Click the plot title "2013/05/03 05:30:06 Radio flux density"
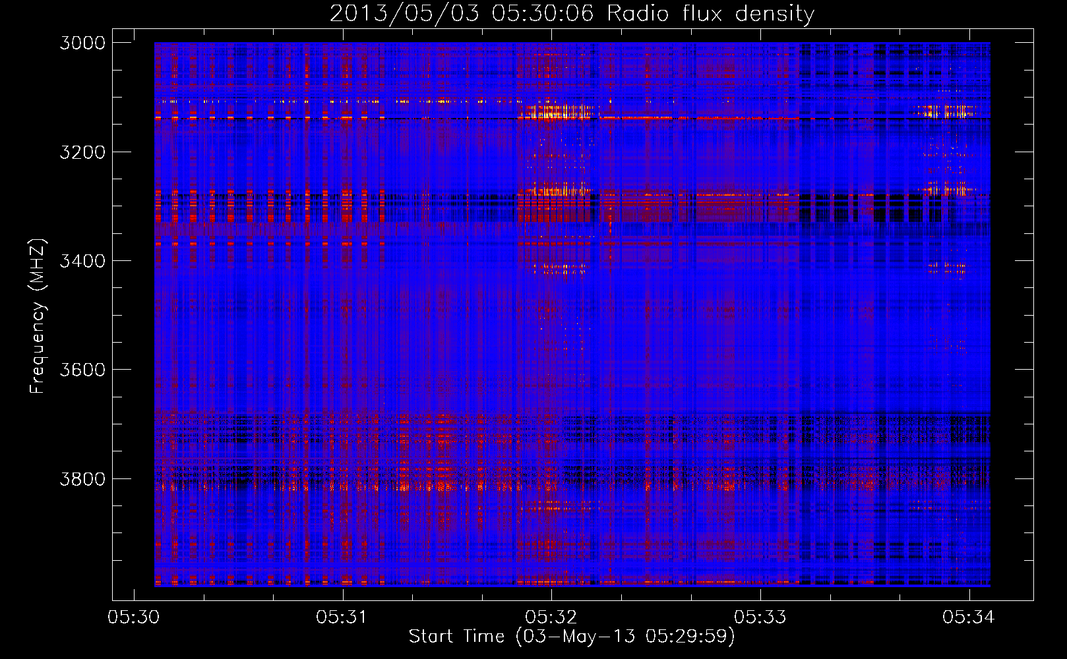The height and width of the screenshot is (659, 1067). [x=572, y=13]
